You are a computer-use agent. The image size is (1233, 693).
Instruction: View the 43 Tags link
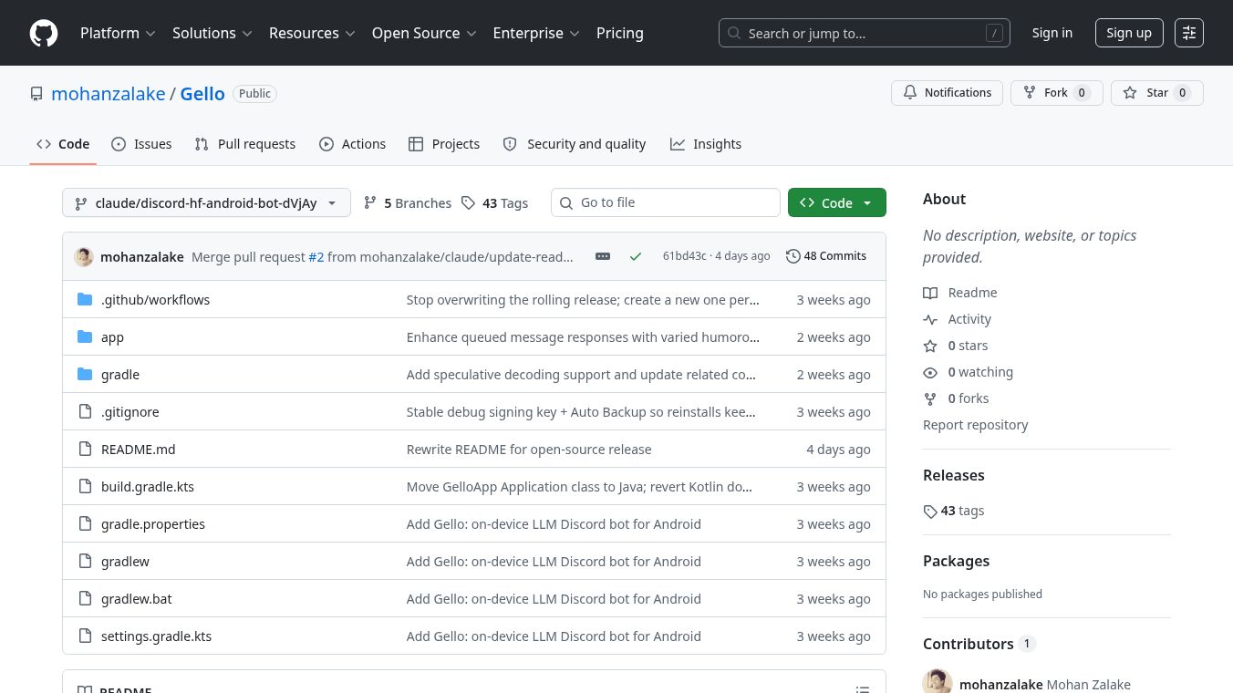click(494, 202)
